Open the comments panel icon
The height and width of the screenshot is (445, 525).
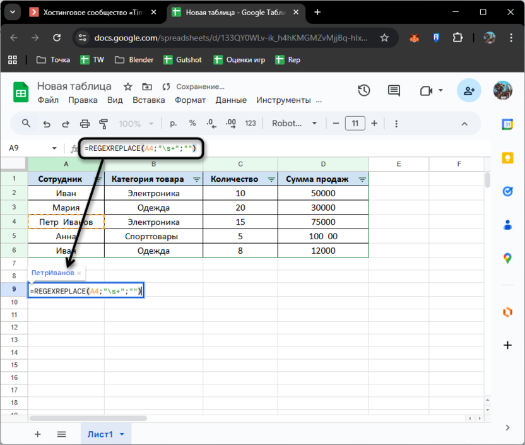(x=394, y=91)
